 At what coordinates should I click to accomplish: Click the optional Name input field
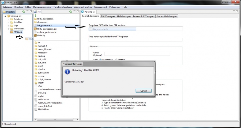click(137, 54)
